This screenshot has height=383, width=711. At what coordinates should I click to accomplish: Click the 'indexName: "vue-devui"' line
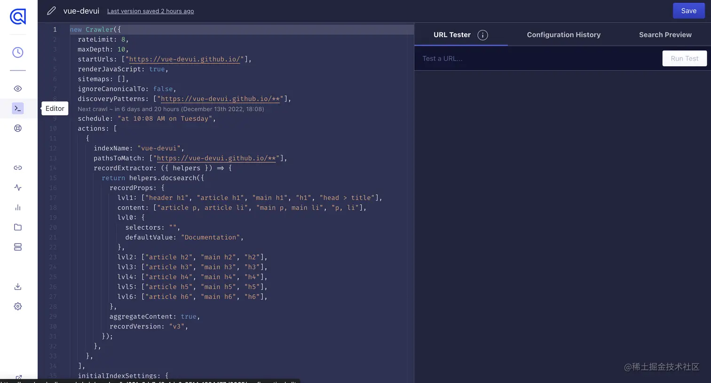point(139,148)
